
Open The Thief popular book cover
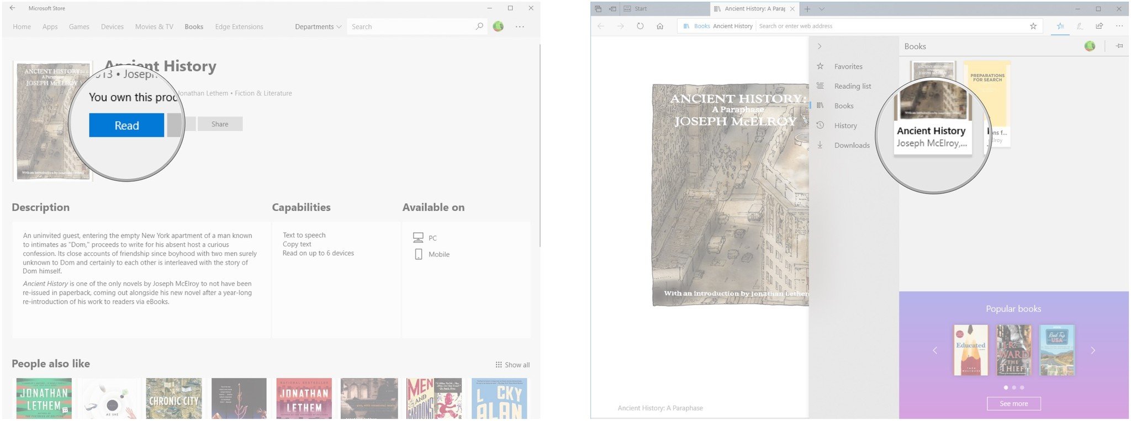[1014, 350]
